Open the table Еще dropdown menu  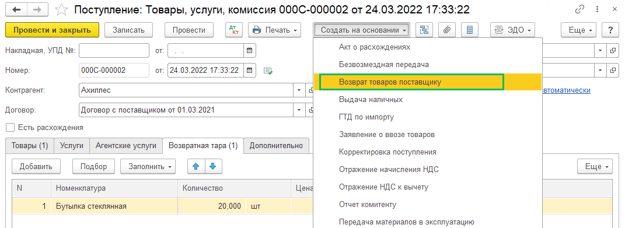click(x=595, y=167)
